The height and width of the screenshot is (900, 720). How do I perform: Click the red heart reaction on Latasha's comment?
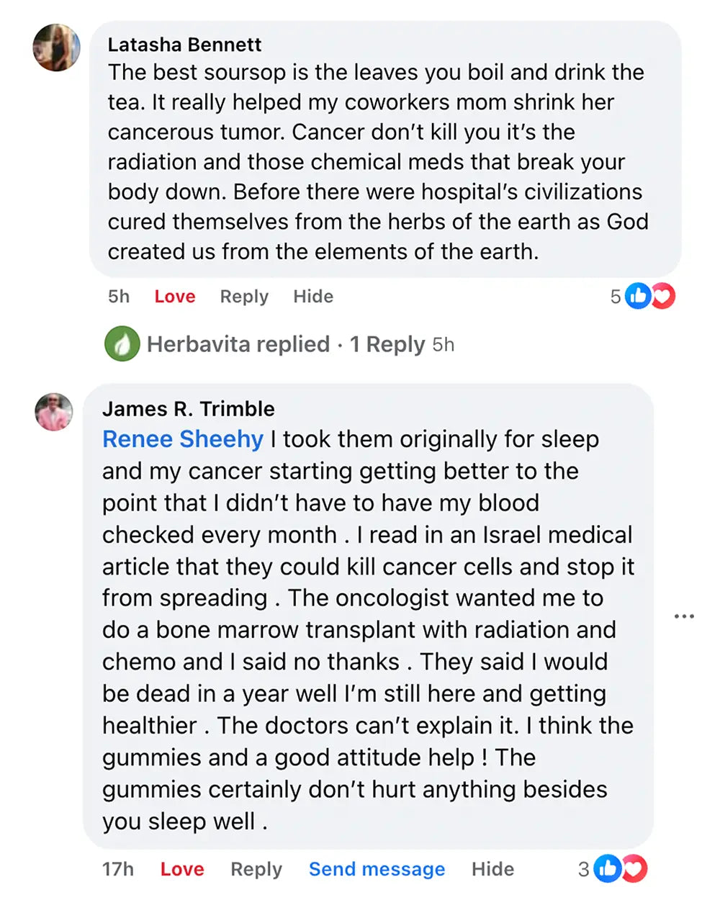tap(664, 296)
